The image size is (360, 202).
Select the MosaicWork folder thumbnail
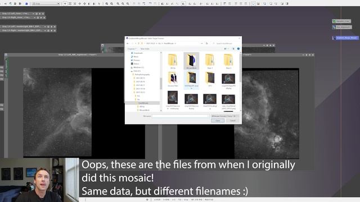pos(191,61)
